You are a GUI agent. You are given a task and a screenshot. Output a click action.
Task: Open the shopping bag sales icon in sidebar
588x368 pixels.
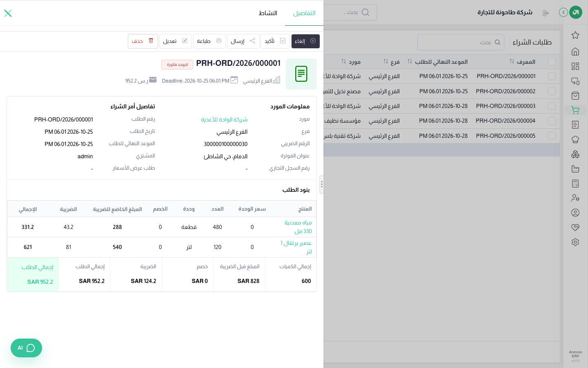[575, 96]
